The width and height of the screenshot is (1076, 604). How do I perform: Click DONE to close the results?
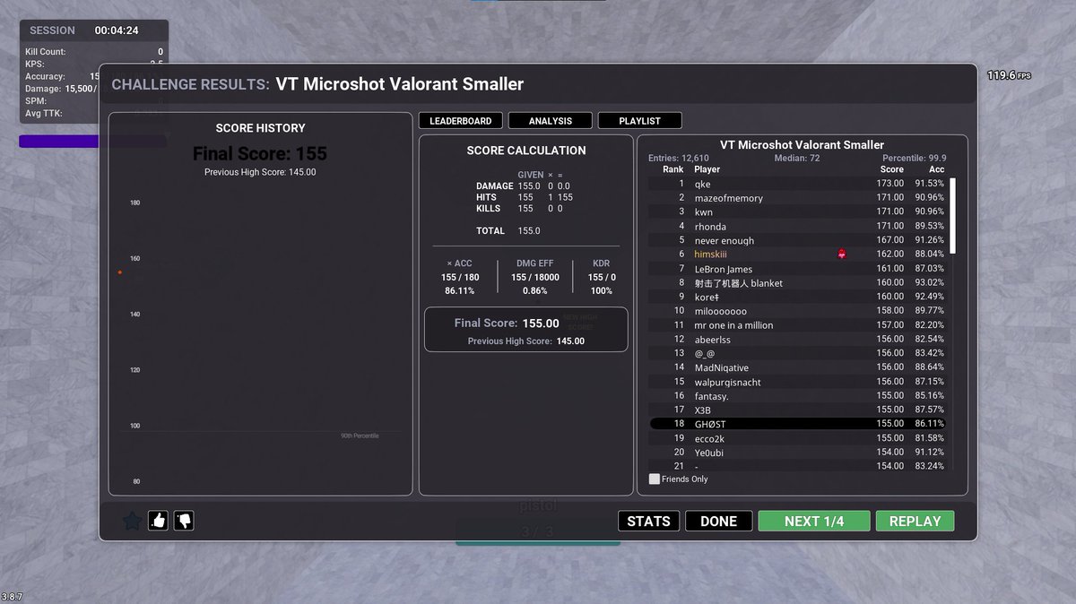718,521
